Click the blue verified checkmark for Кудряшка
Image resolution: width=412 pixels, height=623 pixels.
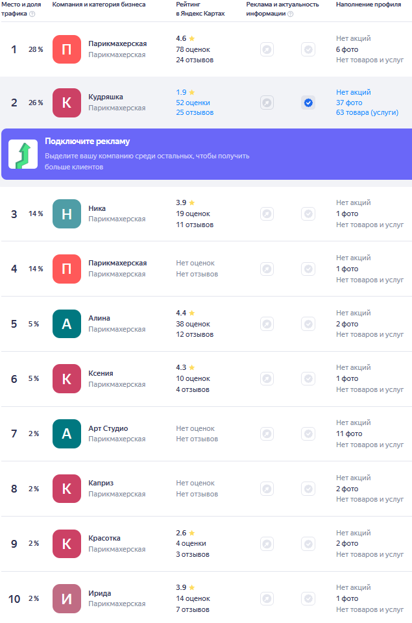pyautogui.click(x=308, y=103)
